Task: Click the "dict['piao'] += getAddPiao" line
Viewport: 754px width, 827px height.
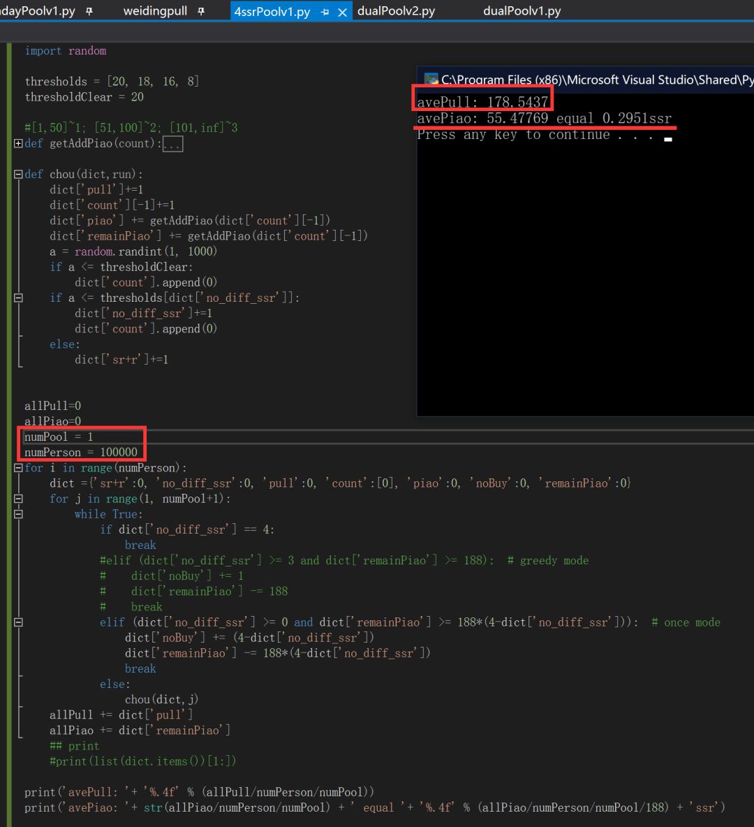Action: click(x=190, y=221)
